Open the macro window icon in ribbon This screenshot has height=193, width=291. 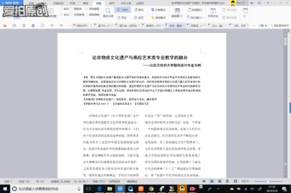tap(245, 12)
